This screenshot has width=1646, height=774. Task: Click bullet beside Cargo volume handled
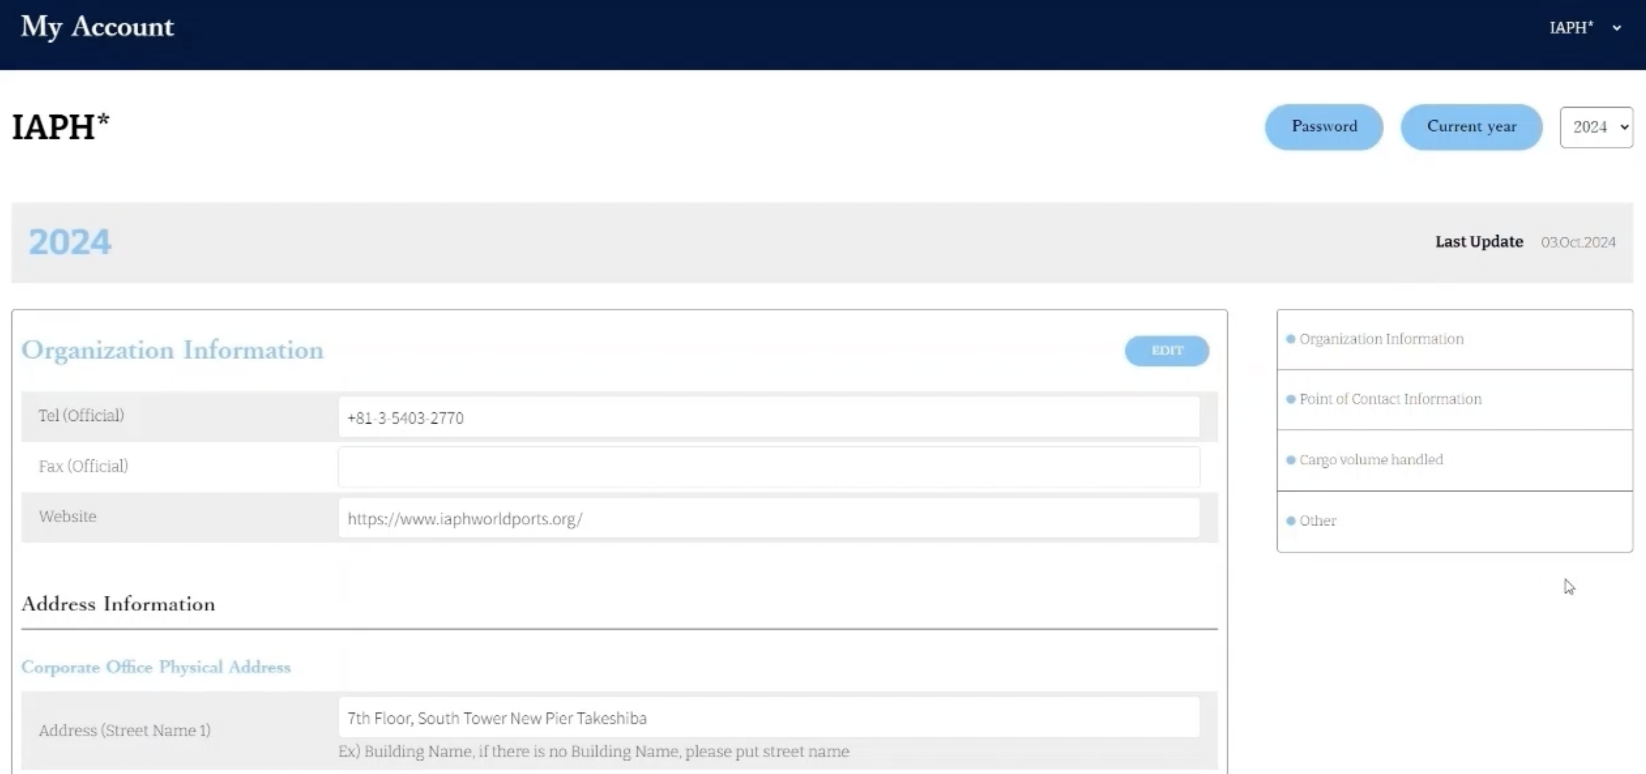pos(1290,461)
